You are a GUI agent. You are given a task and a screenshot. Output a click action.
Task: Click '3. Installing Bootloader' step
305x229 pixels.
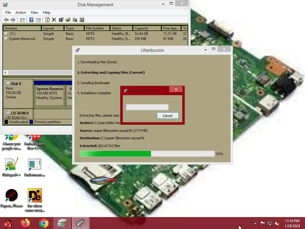click(x=93, y=83)
